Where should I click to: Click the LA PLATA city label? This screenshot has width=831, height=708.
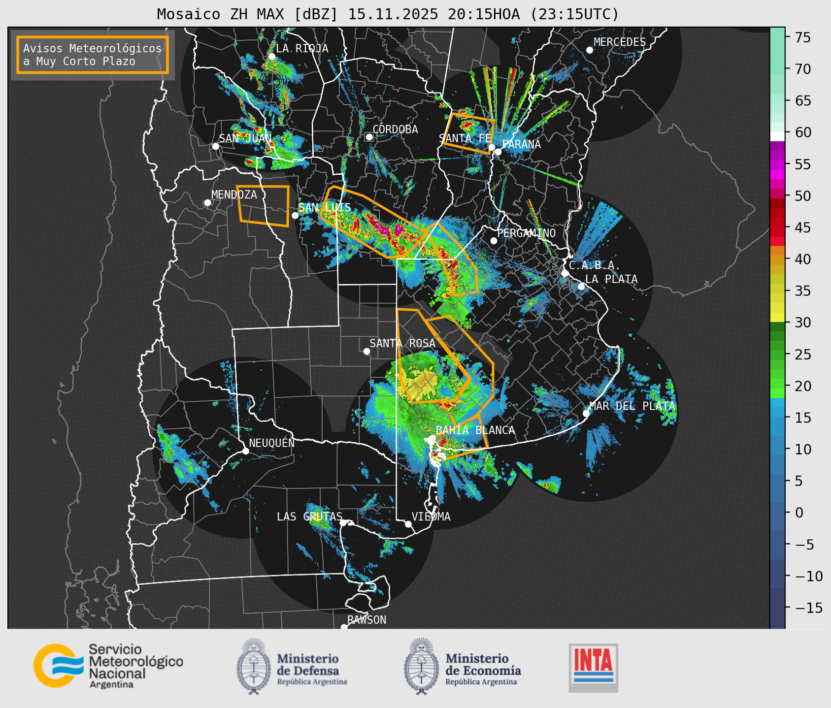click(611, 279)
